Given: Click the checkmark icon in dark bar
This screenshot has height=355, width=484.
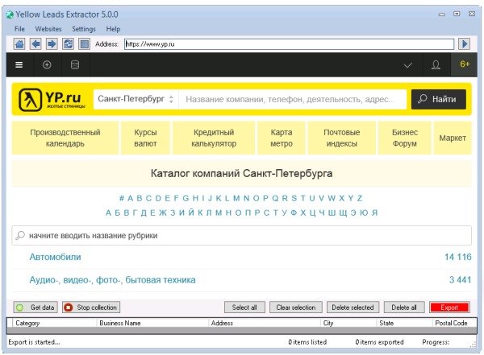Looking at the screenshot, I should tap(408, 65).
